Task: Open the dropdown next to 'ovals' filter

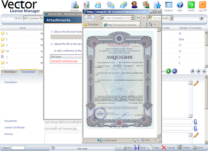Action: click(171, 18)
